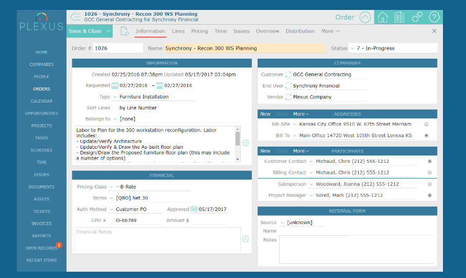Open the Status dropdown
The image size is (466, 278).
(x=352, y=48)
